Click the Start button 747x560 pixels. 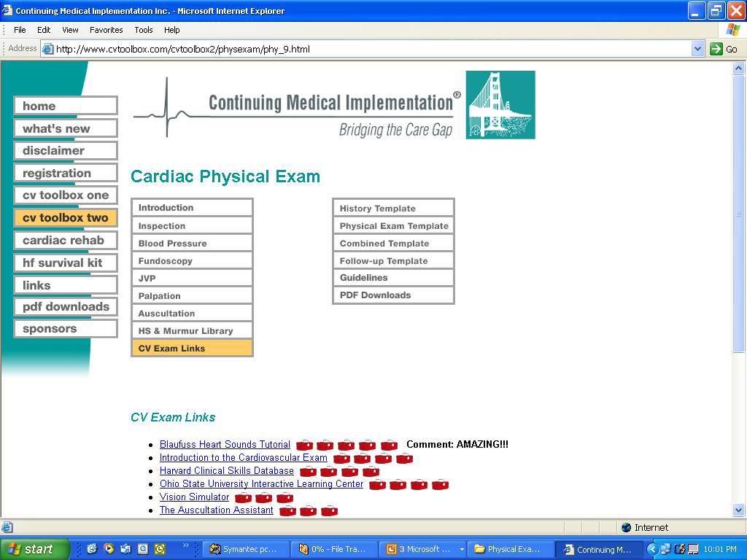pyautogui.click(x=35, y=549)
